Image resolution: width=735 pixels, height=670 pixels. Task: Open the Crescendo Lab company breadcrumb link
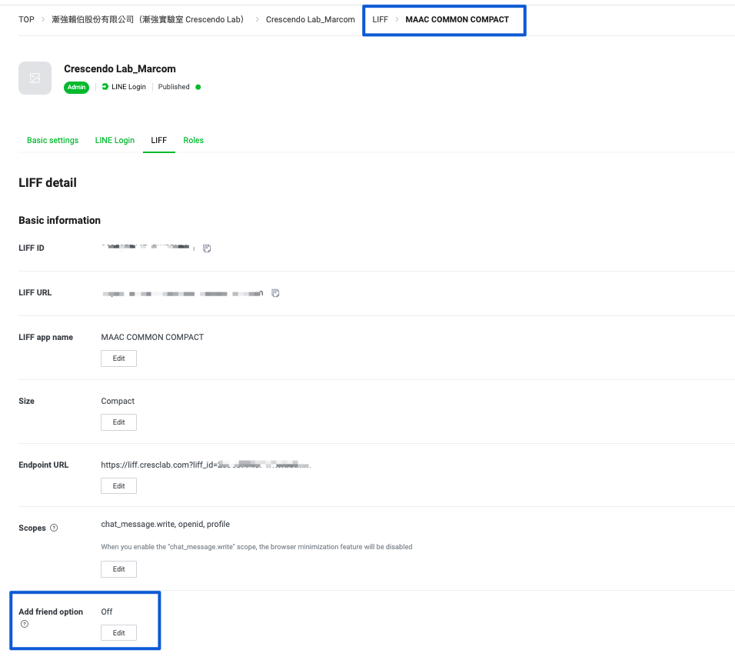pyautogui.click(x=148, y=19)
